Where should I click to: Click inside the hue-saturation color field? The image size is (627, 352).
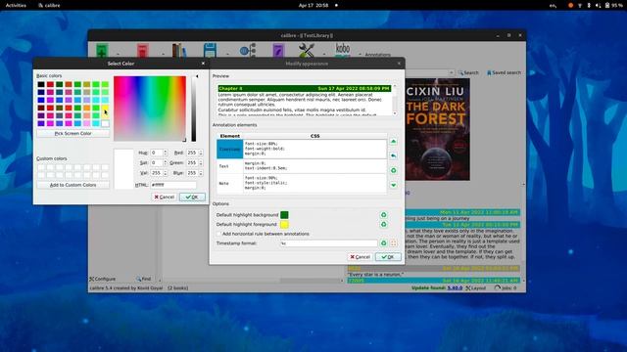tap(150, 109)
